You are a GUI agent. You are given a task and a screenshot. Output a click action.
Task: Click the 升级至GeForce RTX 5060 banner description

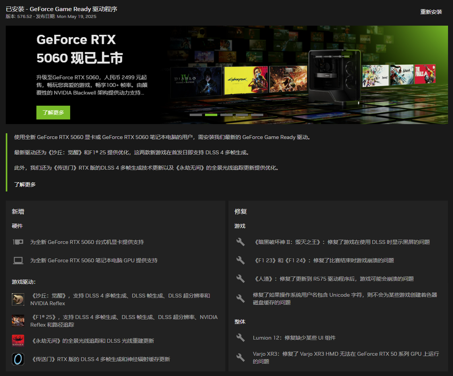click(x=92, y=85)
